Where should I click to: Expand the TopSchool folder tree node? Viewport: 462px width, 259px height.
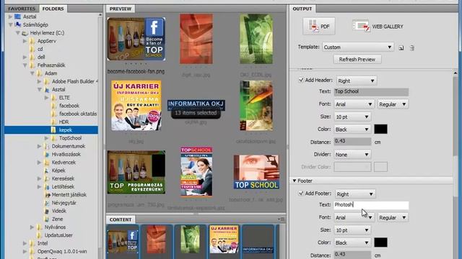[46, 138]
